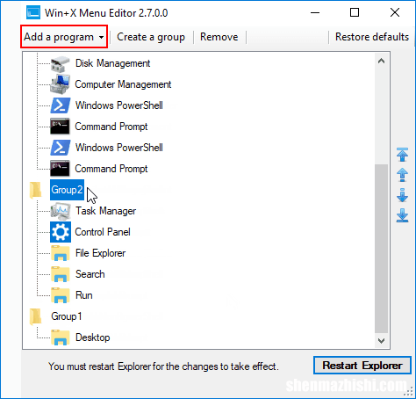Select the Task Manager icon
The width and height of the screenshot is (416, 399).
(61, 211)
